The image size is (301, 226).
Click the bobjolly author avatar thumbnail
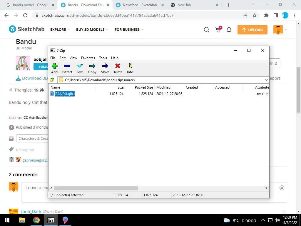(x=23, y=63)
